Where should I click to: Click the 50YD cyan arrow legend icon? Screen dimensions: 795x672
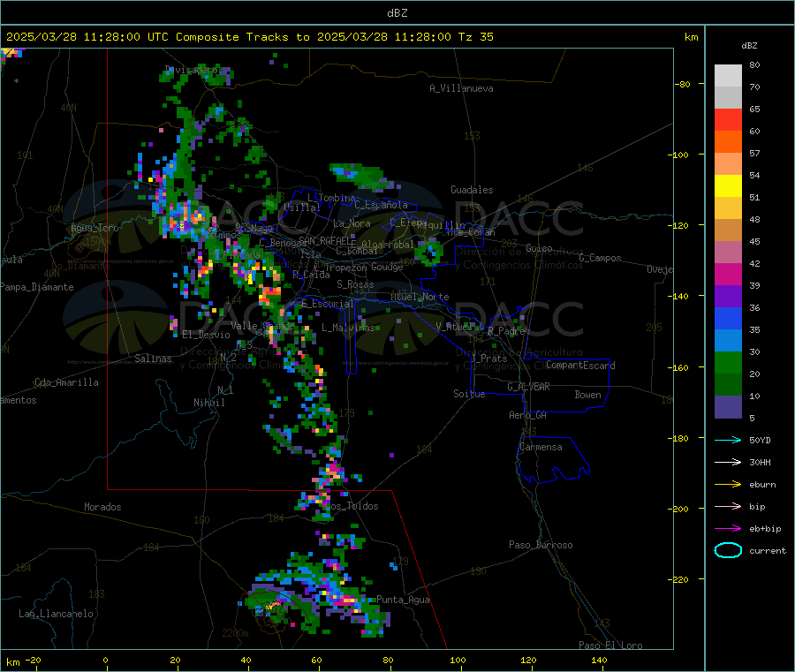pos(728,440)
